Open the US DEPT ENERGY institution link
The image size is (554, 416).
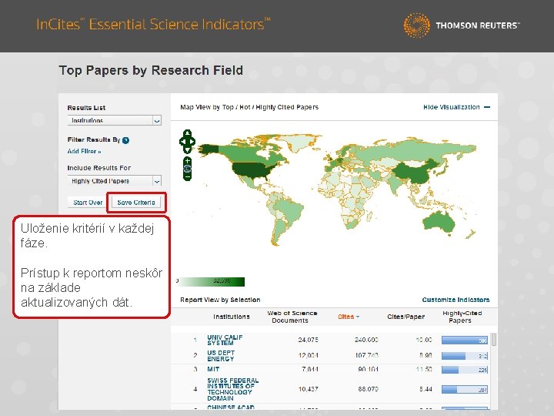(221, 356)
